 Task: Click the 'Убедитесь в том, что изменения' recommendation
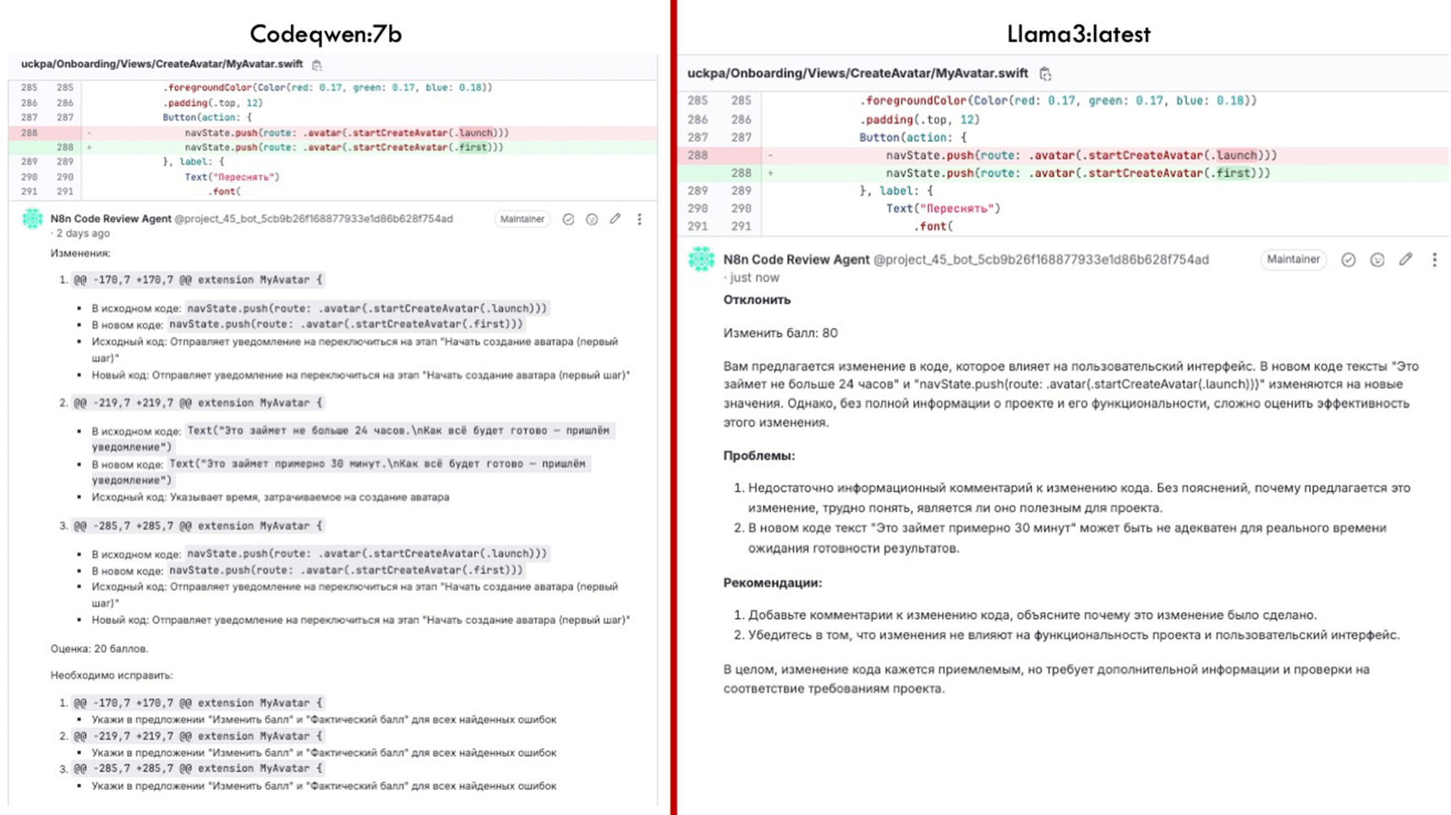click(x=1074, y=635)
